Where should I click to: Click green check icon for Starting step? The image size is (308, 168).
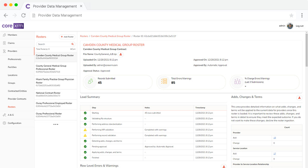(x=85, y=113)
